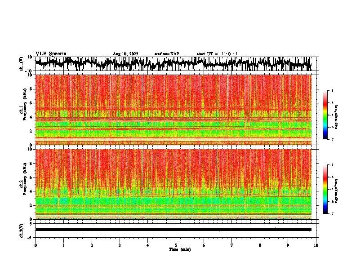Click the '-3' label on upper color scale
This screenshot has height=275, width=356.
click(x=331, y=90)
